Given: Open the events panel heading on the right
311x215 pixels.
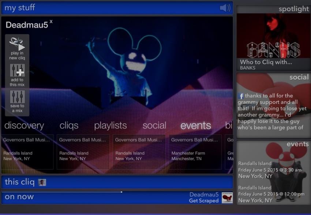Looking at the screenshot, I should point(297,144).
